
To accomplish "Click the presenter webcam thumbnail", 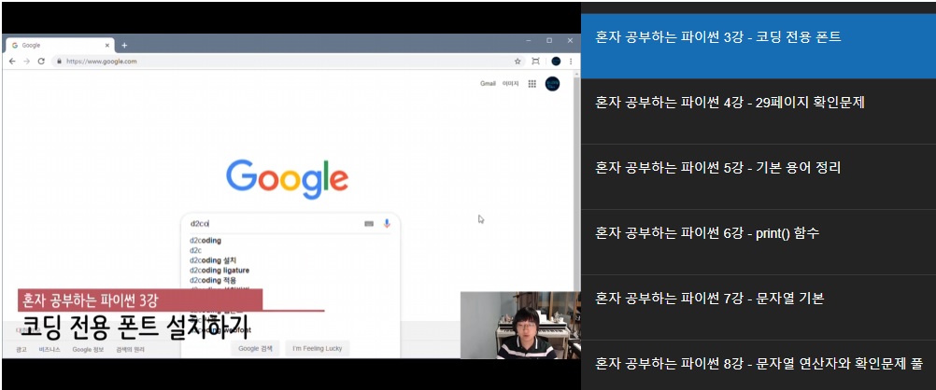I will coord(520,325).
